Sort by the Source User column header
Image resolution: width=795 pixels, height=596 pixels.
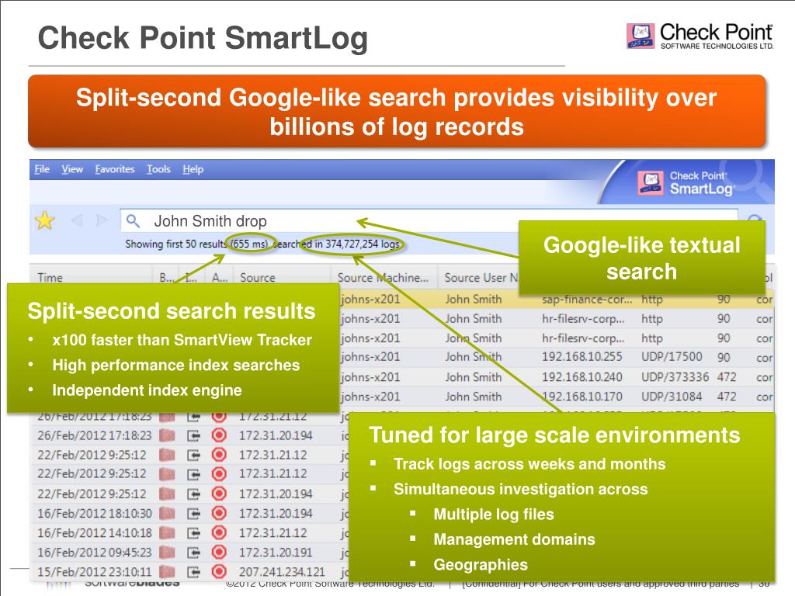pyautogui.click(x=481, y=278)
